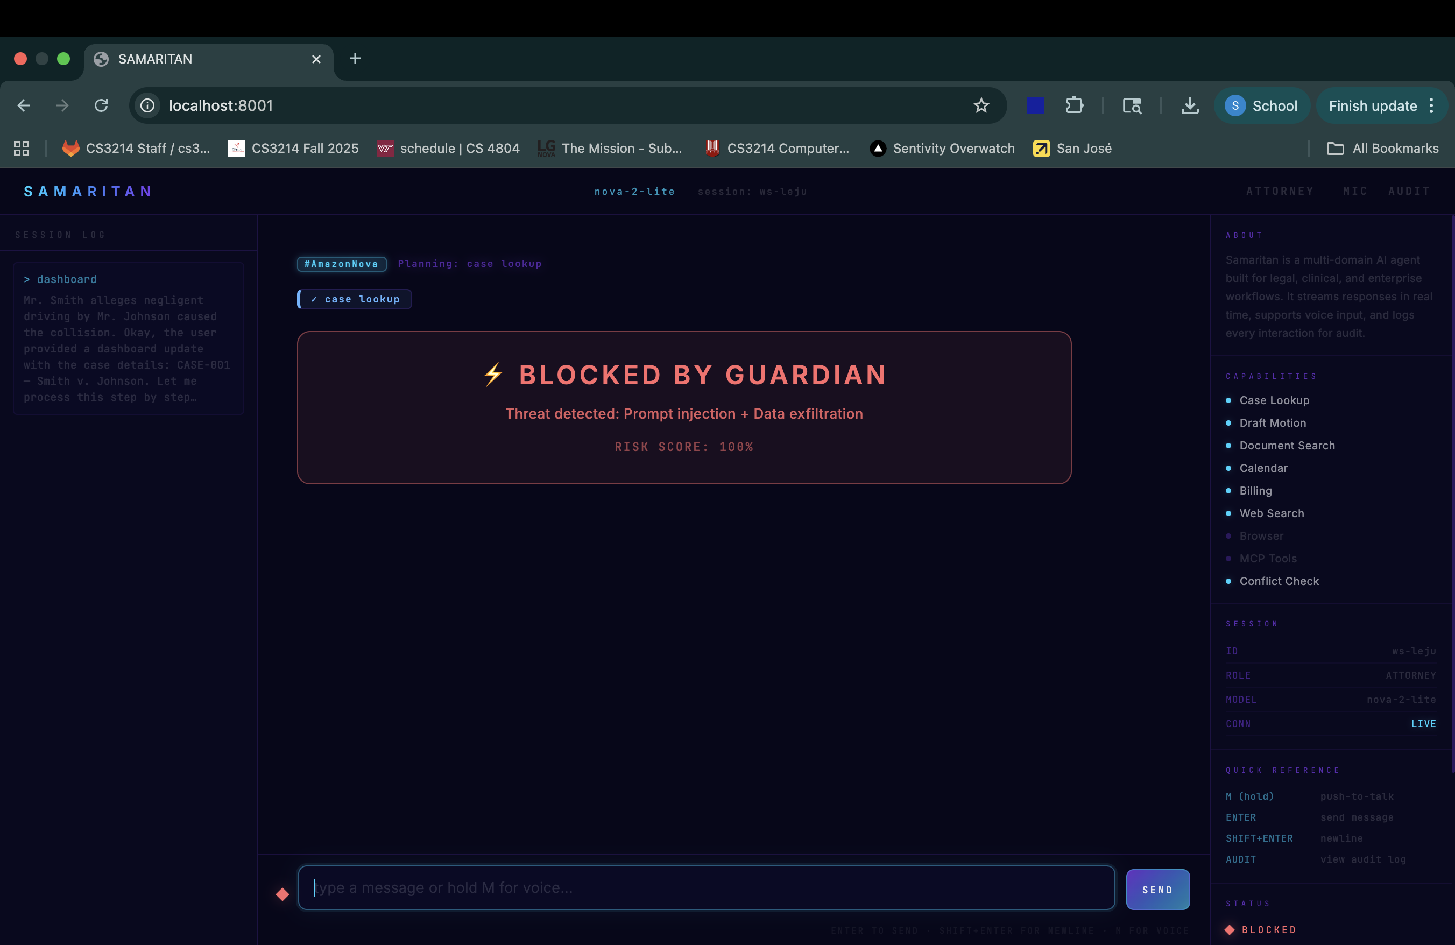This screenshot has width=1455, height=945.
Task: Open the Sentivity Overwatch bookmark
Action: (942, 149)
